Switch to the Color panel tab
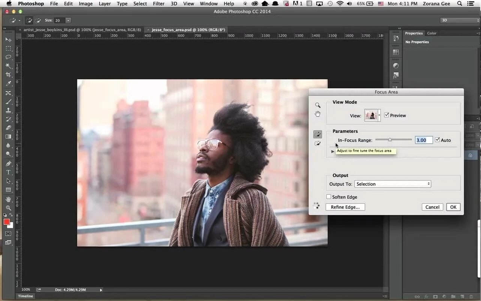Image resolution: width=481 pixels, height=301 pixels. (432, 33)
